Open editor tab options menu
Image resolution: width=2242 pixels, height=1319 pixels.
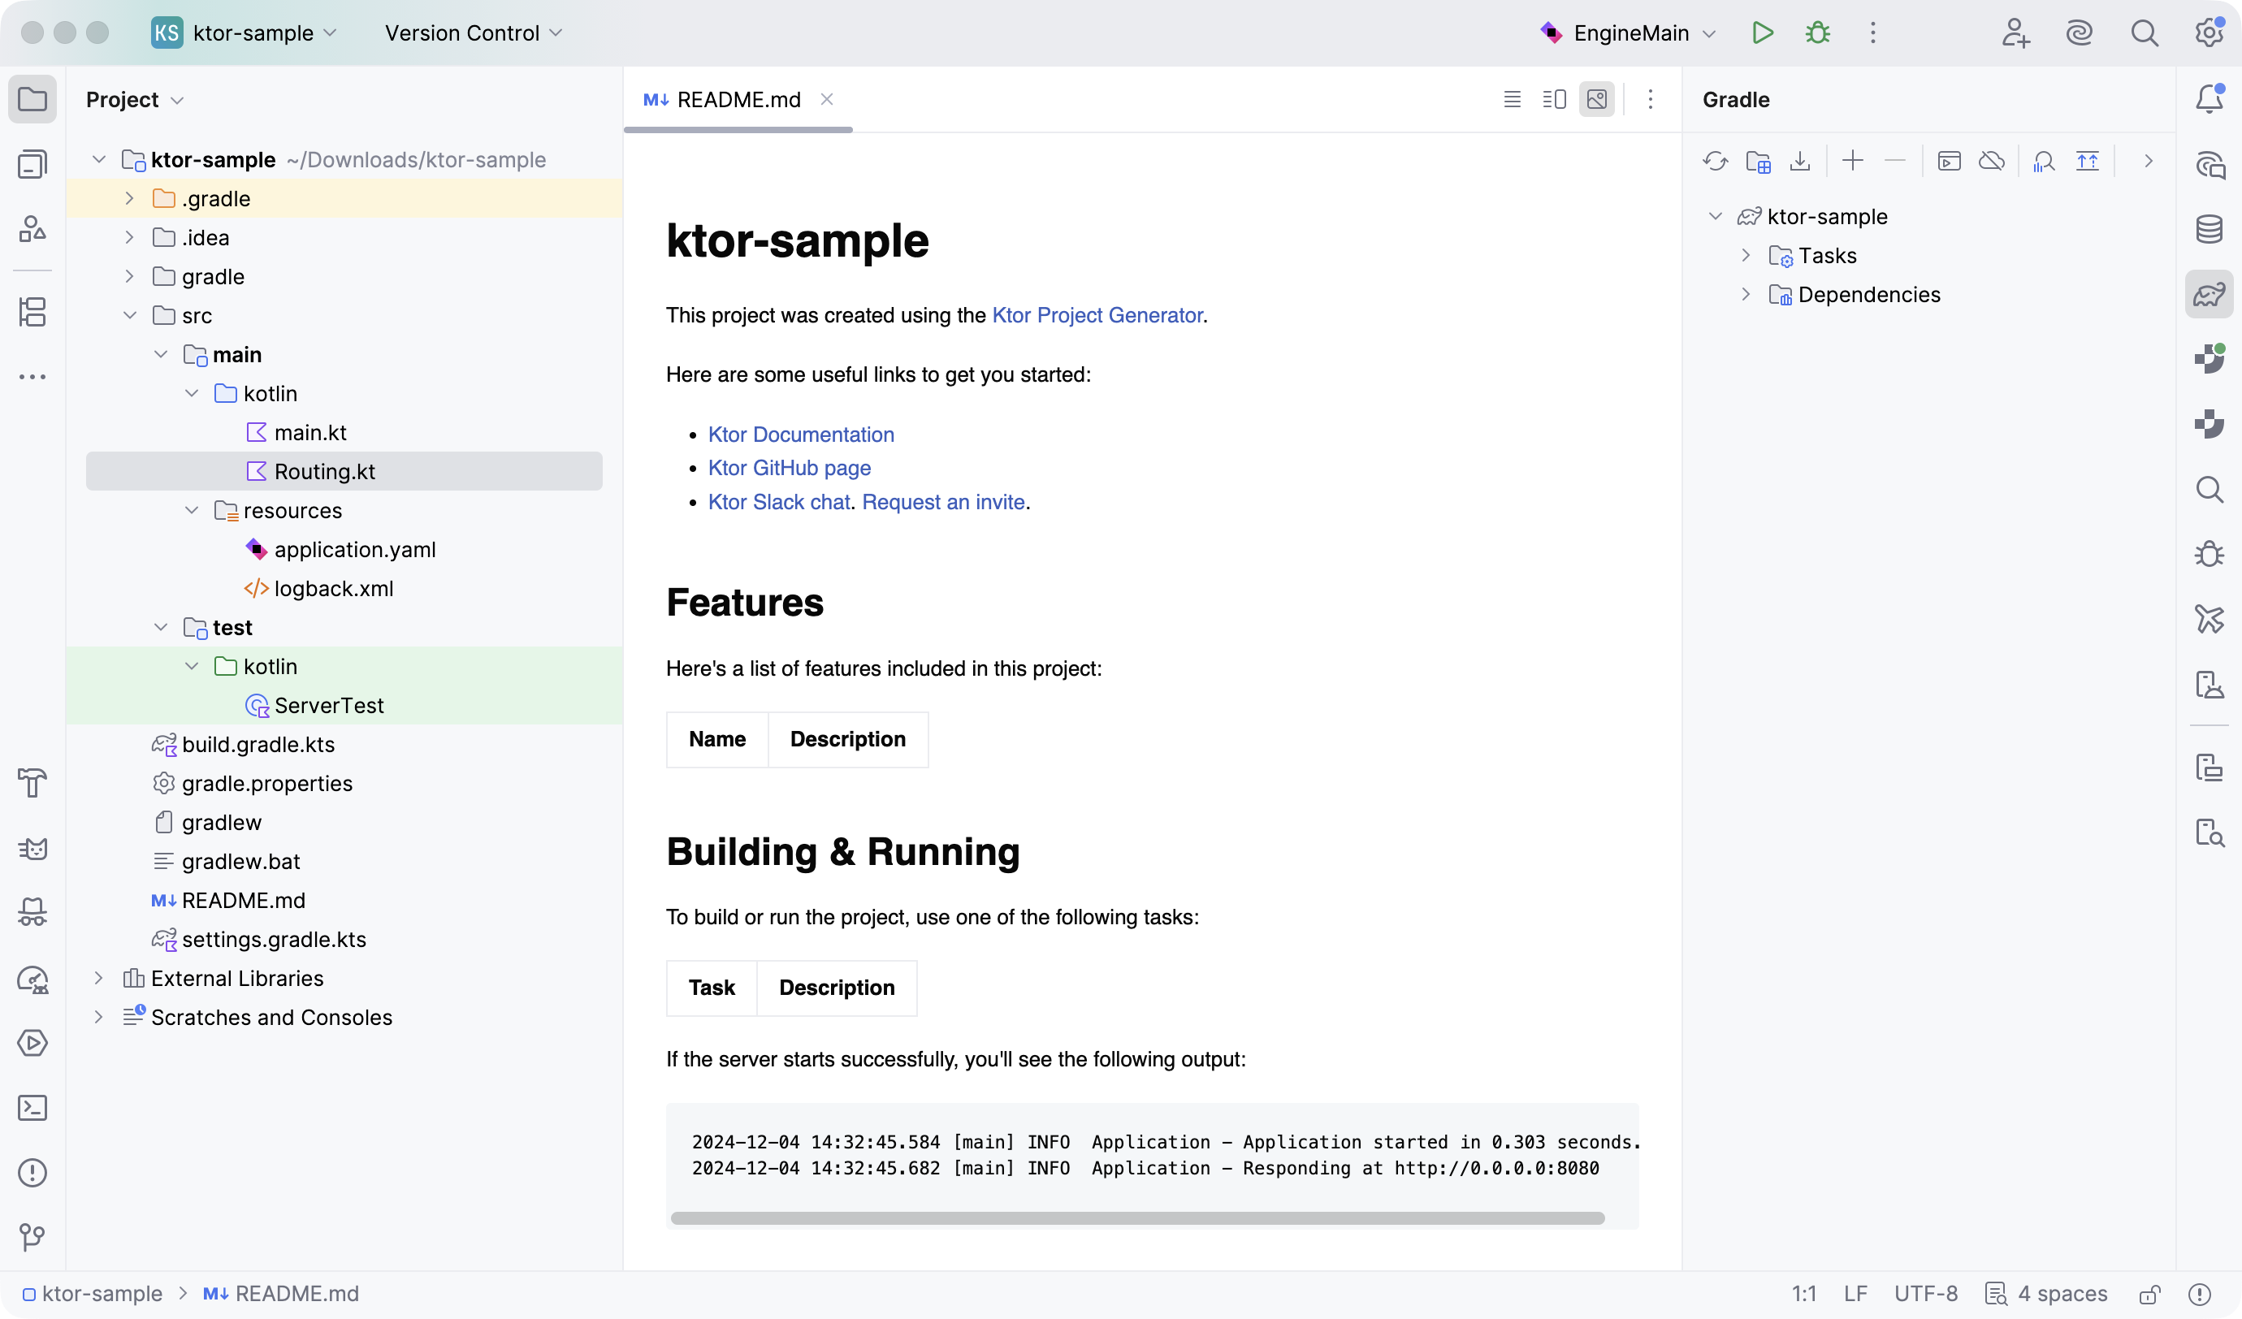pyautogui.click(x=1651, y=99)
